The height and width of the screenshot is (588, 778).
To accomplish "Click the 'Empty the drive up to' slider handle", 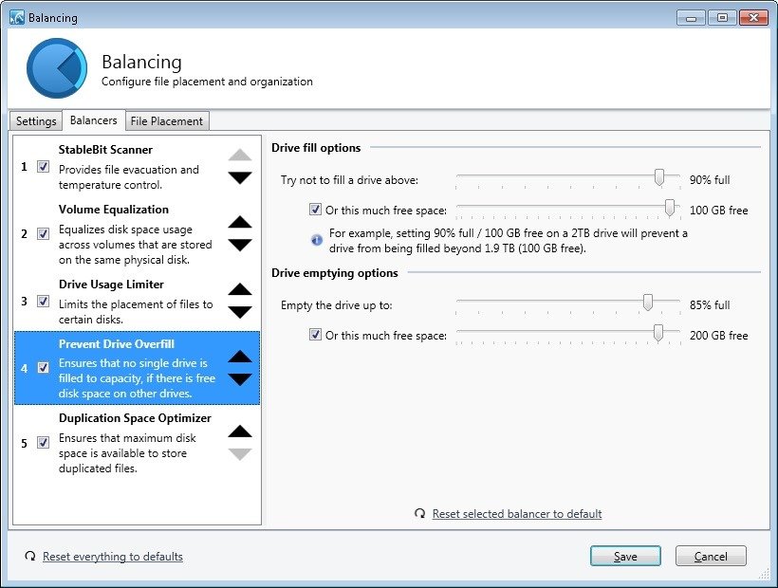I will coord(647,302).
